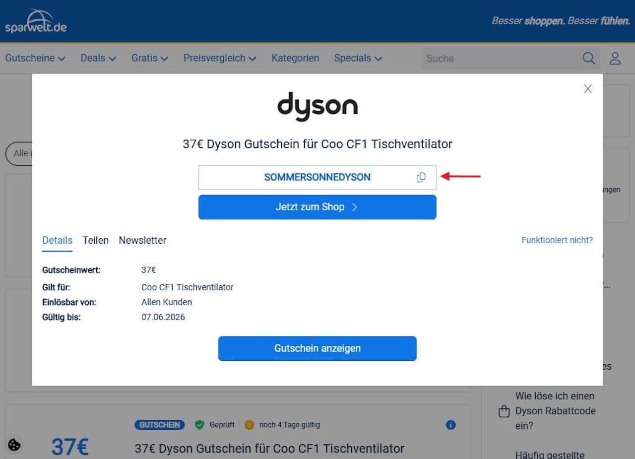Click the 'Gutscheinwert:' label
Image resolution: width=635 pixels, height=459 pixels.
point(71,270)
